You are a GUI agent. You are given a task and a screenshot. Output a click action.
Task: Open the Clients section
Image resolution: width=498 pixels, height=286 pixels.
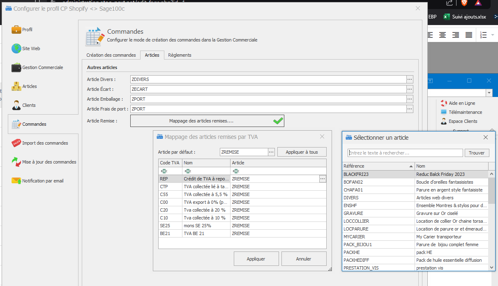click(23, 105)
